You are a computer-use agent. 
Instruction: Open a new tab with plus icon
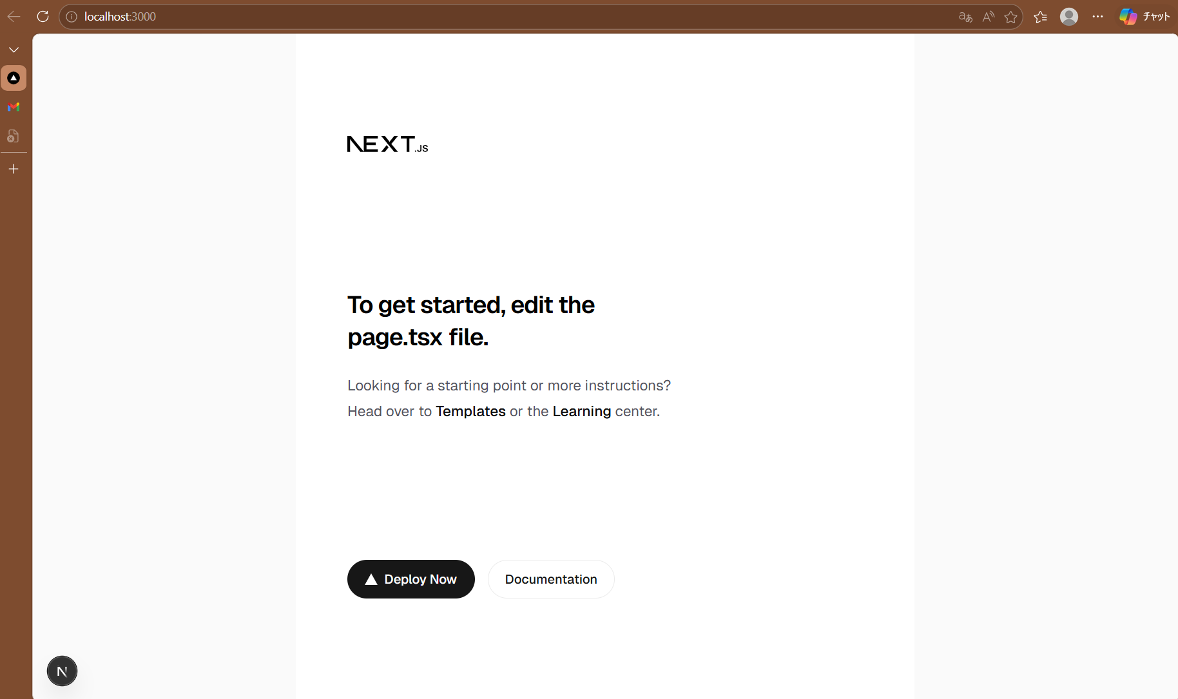(14, 169)
